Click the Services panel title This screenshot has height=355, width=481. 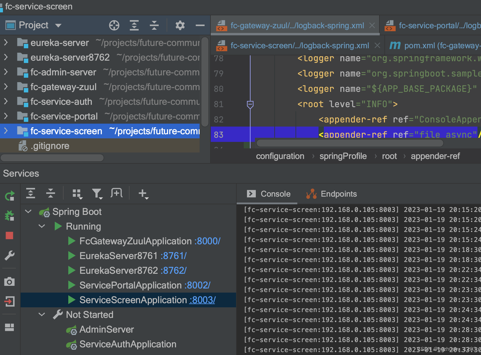[x=21, y=173]
